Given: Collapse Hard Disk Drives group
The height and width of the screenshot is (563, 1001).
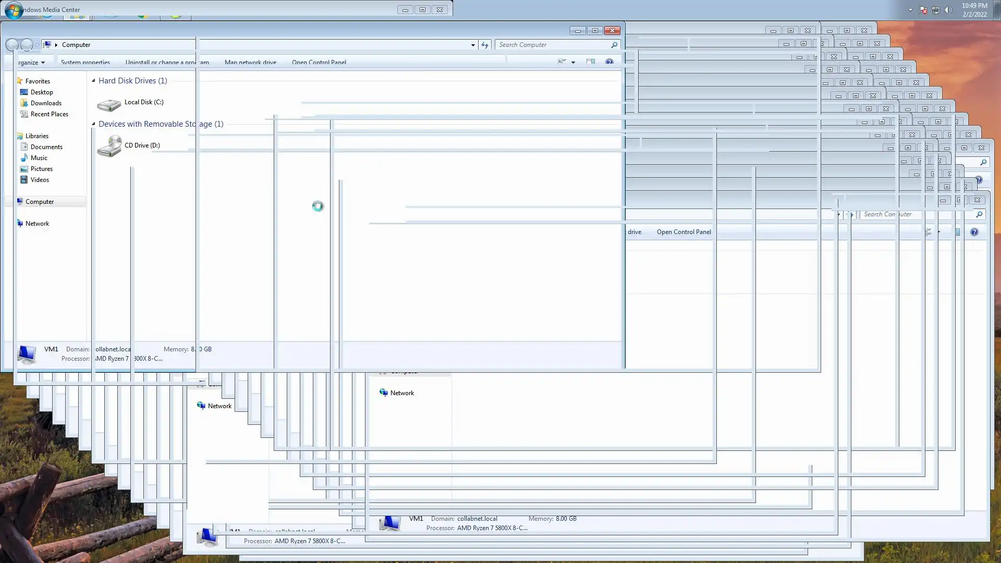Looking at the screenshot, I should pos(94,81).
